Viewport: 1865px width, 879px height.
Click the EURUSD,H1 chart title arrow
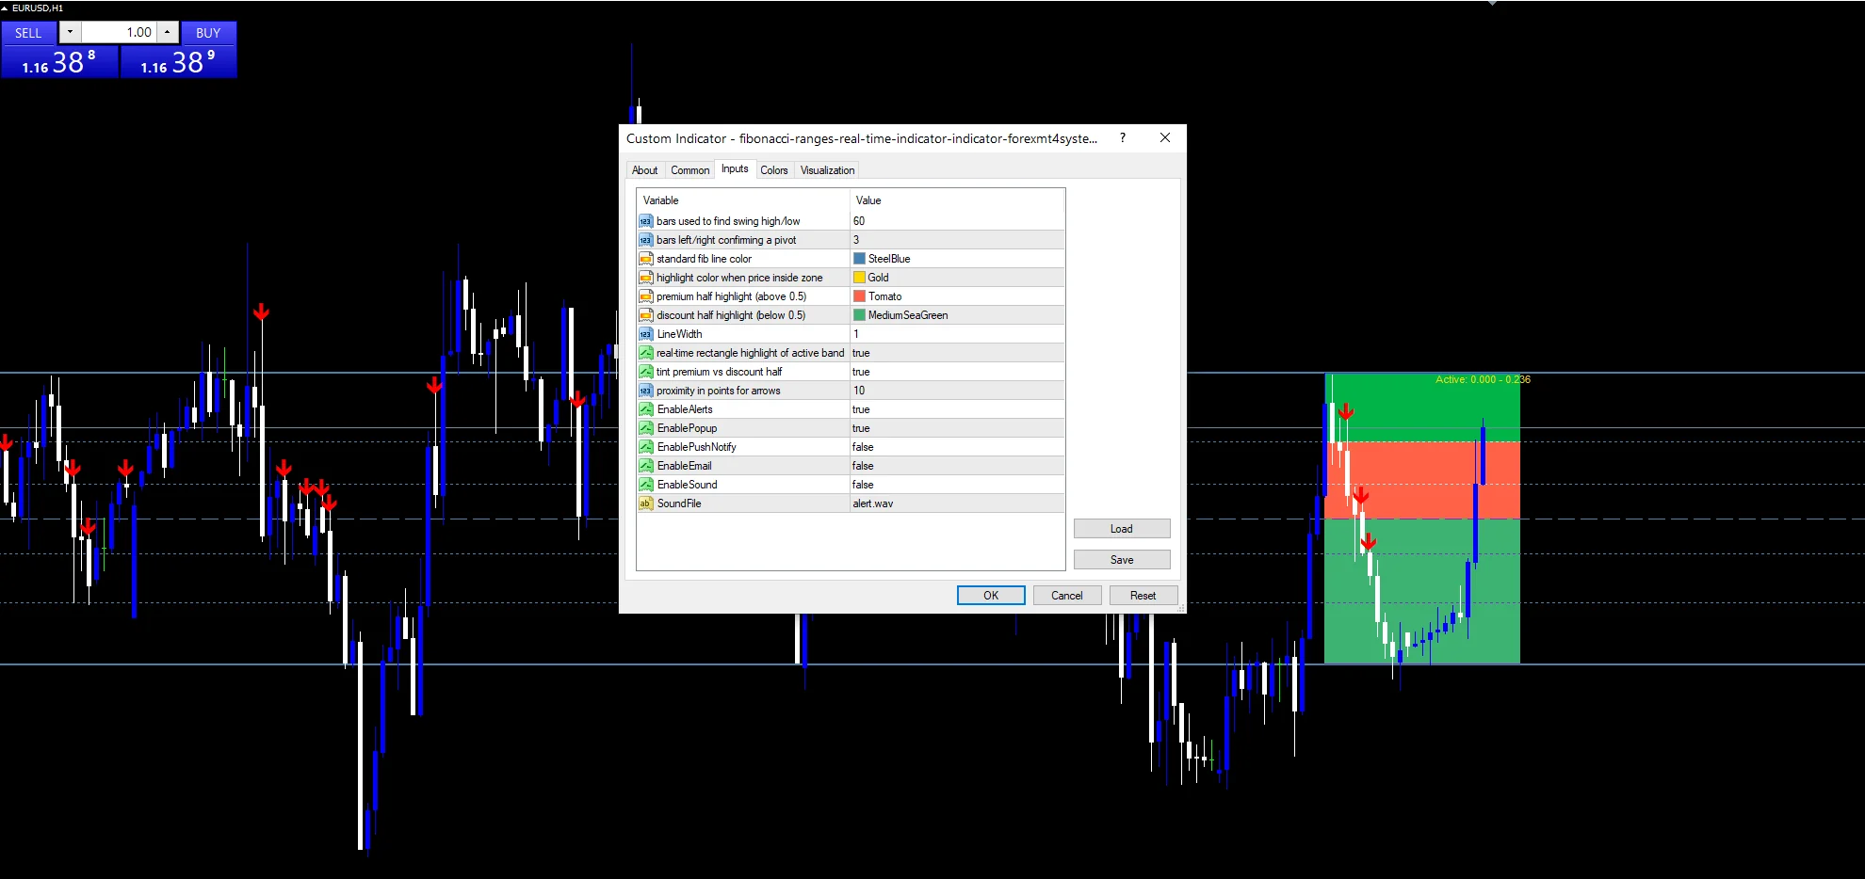5,8
